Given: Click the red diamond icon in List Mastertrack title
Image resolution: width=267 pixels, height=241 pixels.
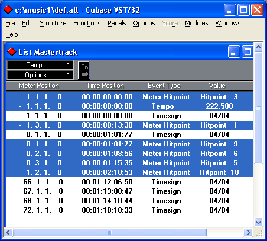Looking at the screenshot, I should pyautogui.click(x=12, y=52).
